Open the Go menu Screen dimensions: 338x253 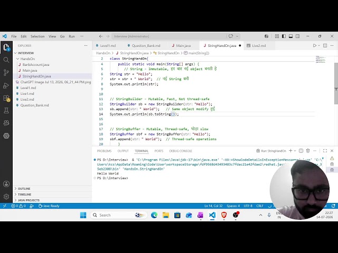click(62, 36)
